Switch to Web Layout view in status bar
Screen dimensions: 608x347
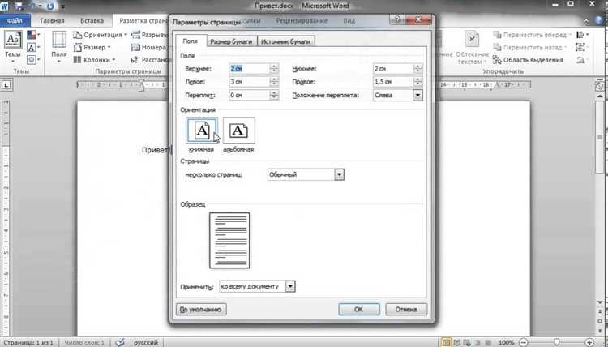467,342
